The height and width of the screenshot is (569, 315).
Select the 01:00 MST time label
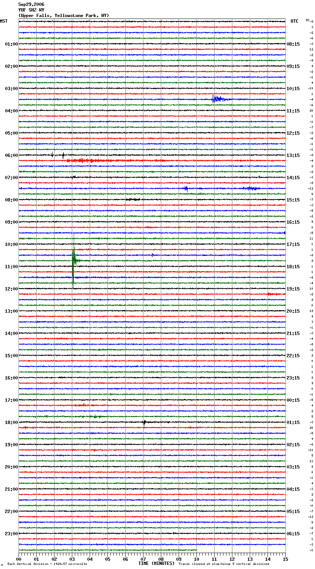(x=11, y=44)
